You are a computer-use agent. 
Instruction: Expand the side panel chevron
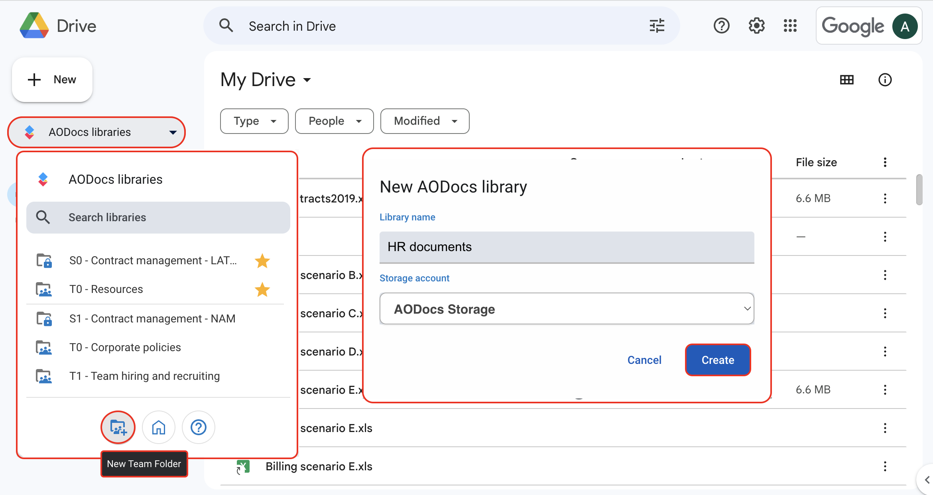[x=926, y=479]
